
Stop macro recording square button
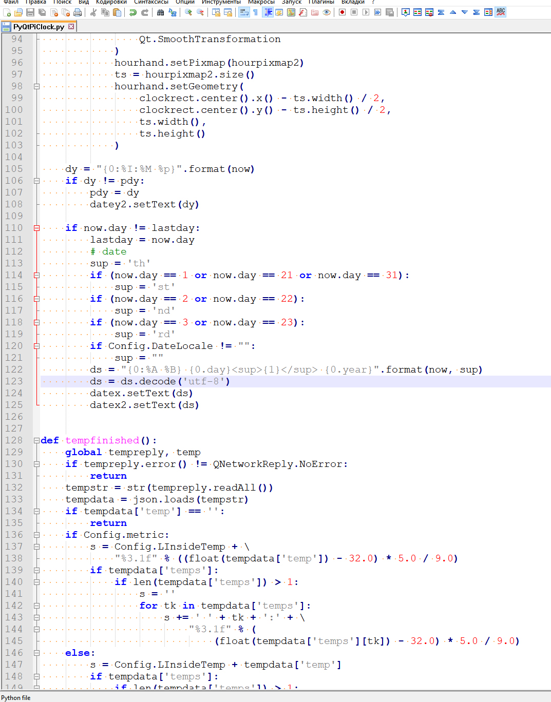354,12
